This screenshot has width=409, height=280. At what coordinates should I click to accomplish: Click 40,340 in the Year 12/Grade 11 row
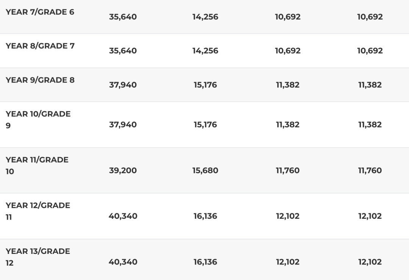[123, 216]
